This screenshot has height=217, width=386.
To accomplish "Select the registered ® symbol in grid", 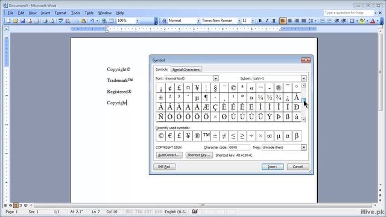I will 279,87.
